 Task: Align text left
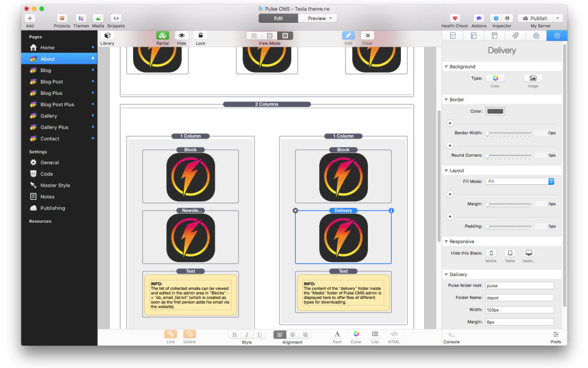coord(280,334)
